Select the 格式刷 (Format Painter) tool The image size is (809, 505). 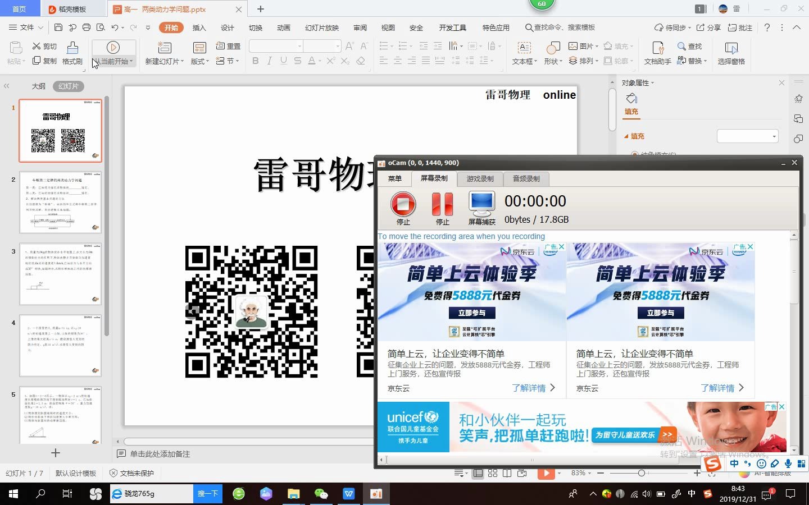click(x=72, y=53)
